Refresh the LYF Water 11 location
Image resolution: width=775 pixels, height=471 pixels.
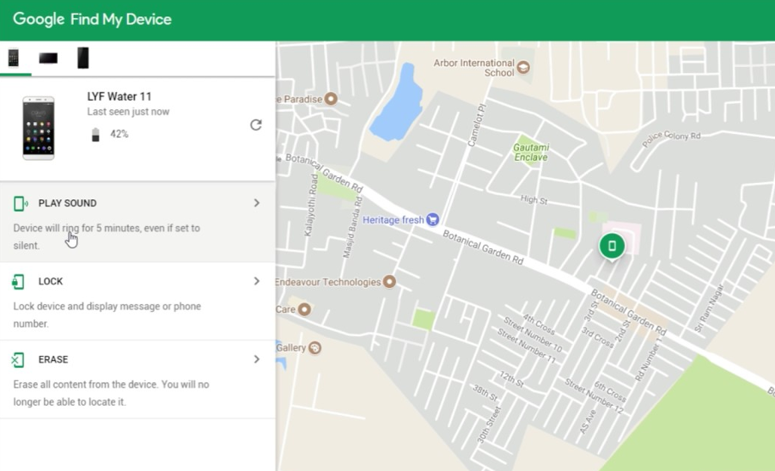click(x=255, y=125)
